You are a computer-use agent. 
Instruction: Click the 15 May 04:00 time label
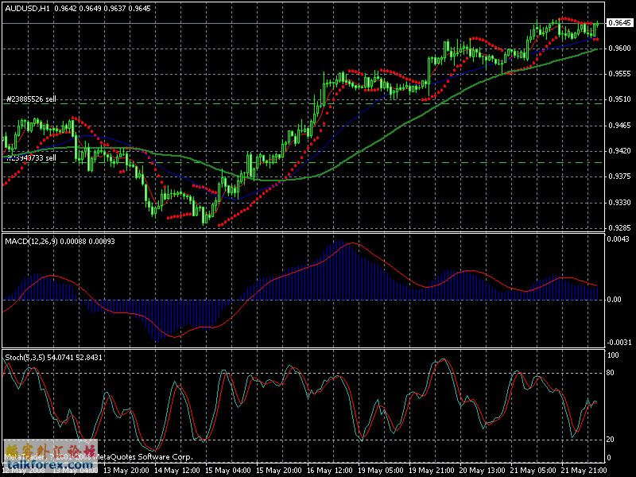tap(228, 471)
